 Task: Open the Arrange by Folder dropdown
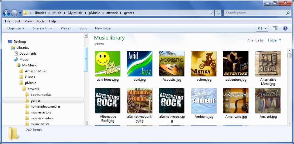click(x=275, y=40)
